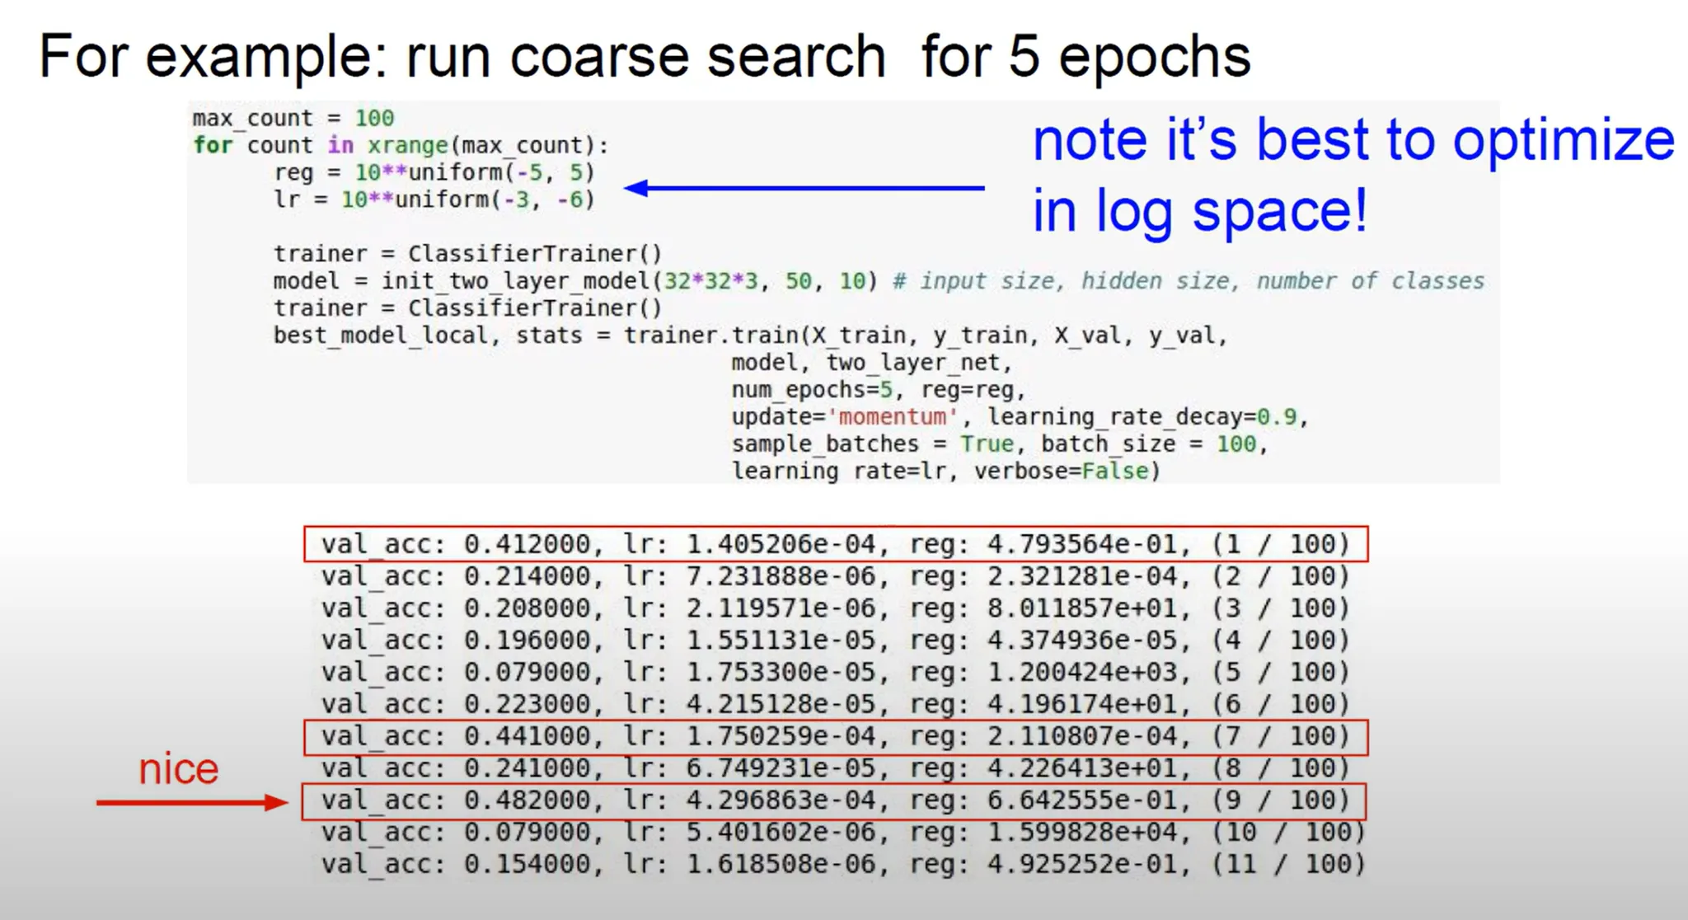
Task: Click the blue arrow pointing at the code
Action: (804, 188)
